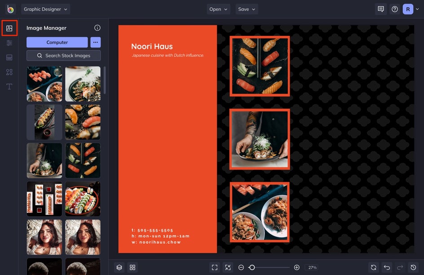This screenshot has height=275, width=424.
Task: Click the fit to screen icon
Action: tap(215, 267)
